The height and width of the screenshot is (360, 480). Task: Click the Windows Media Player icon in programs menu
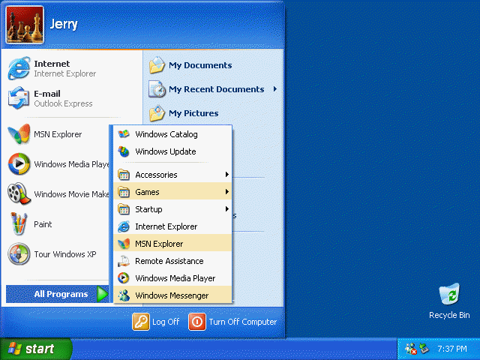pyautogui.click(x=124, y=278)
